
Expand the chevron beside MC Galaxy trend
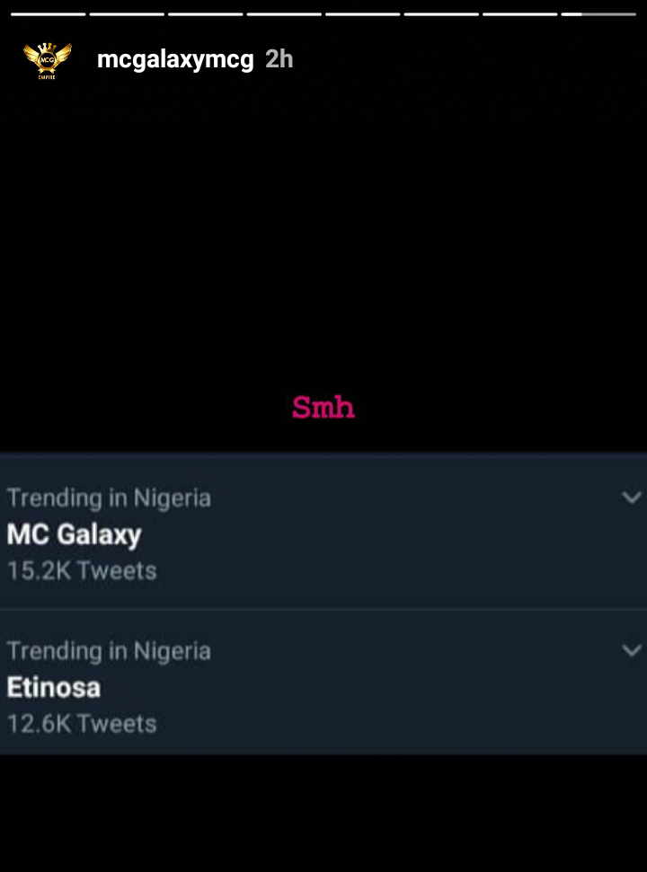pyautogui.click(x=632, y=497)
